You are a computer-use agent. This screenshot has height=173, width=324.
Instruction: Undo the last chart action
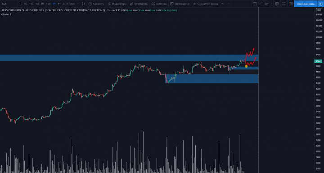click(223, 4)
